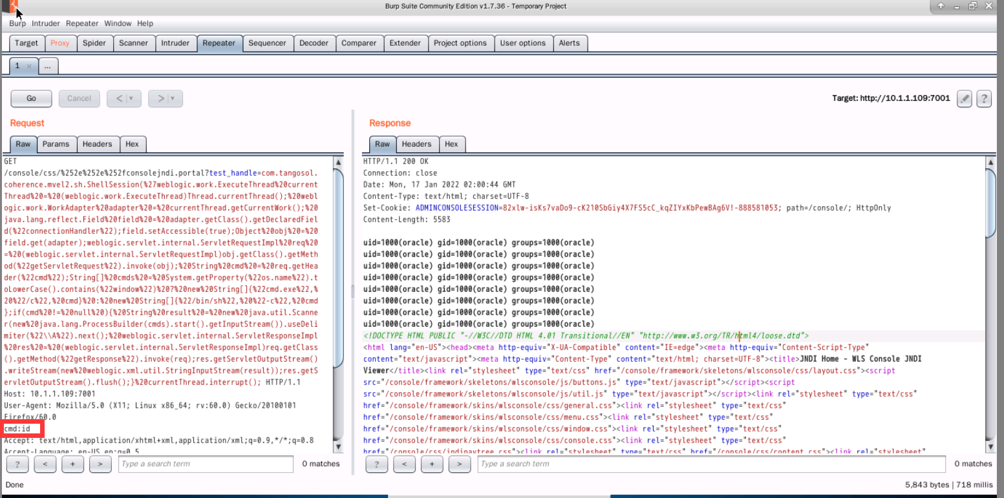Image resolution: width=1004 pixels, height=498 pixels.
Task: Switch to the Decoder tool tab
Action: (x=314, y=43)
